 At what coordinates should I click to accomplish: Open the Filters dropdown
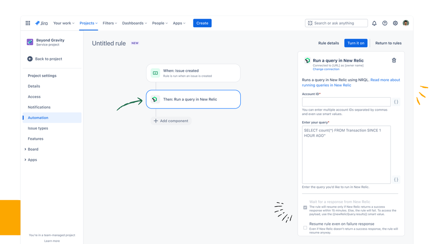(109, 23)
